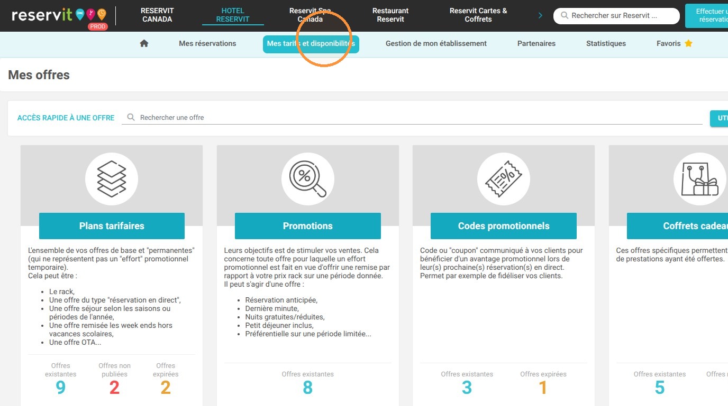Focus the Rechercher sur Reservit search box
Screen dimensions: 728x406
616,16
